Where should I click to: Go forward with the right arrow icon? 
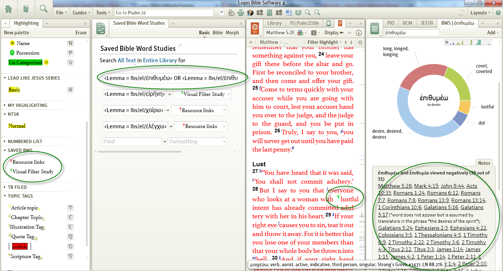(350, 32)
